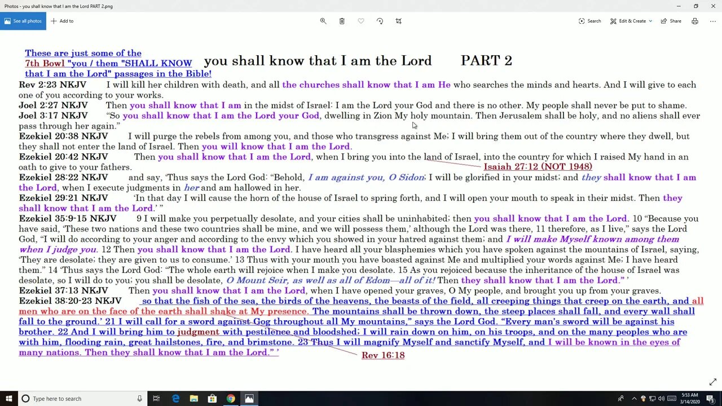
Task: Click the red 'Isaiah 27:12 (NOT 1948)' note
Action: click(x=538, y=167)
